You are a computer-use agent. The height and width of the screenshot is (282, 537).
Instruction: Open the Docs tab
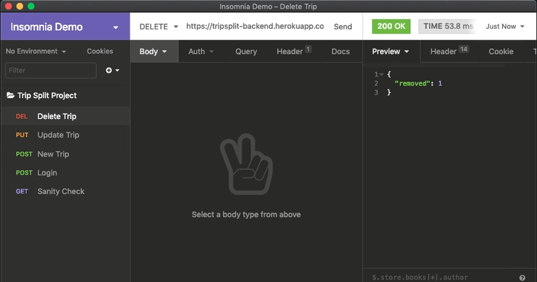pos(340,52)
